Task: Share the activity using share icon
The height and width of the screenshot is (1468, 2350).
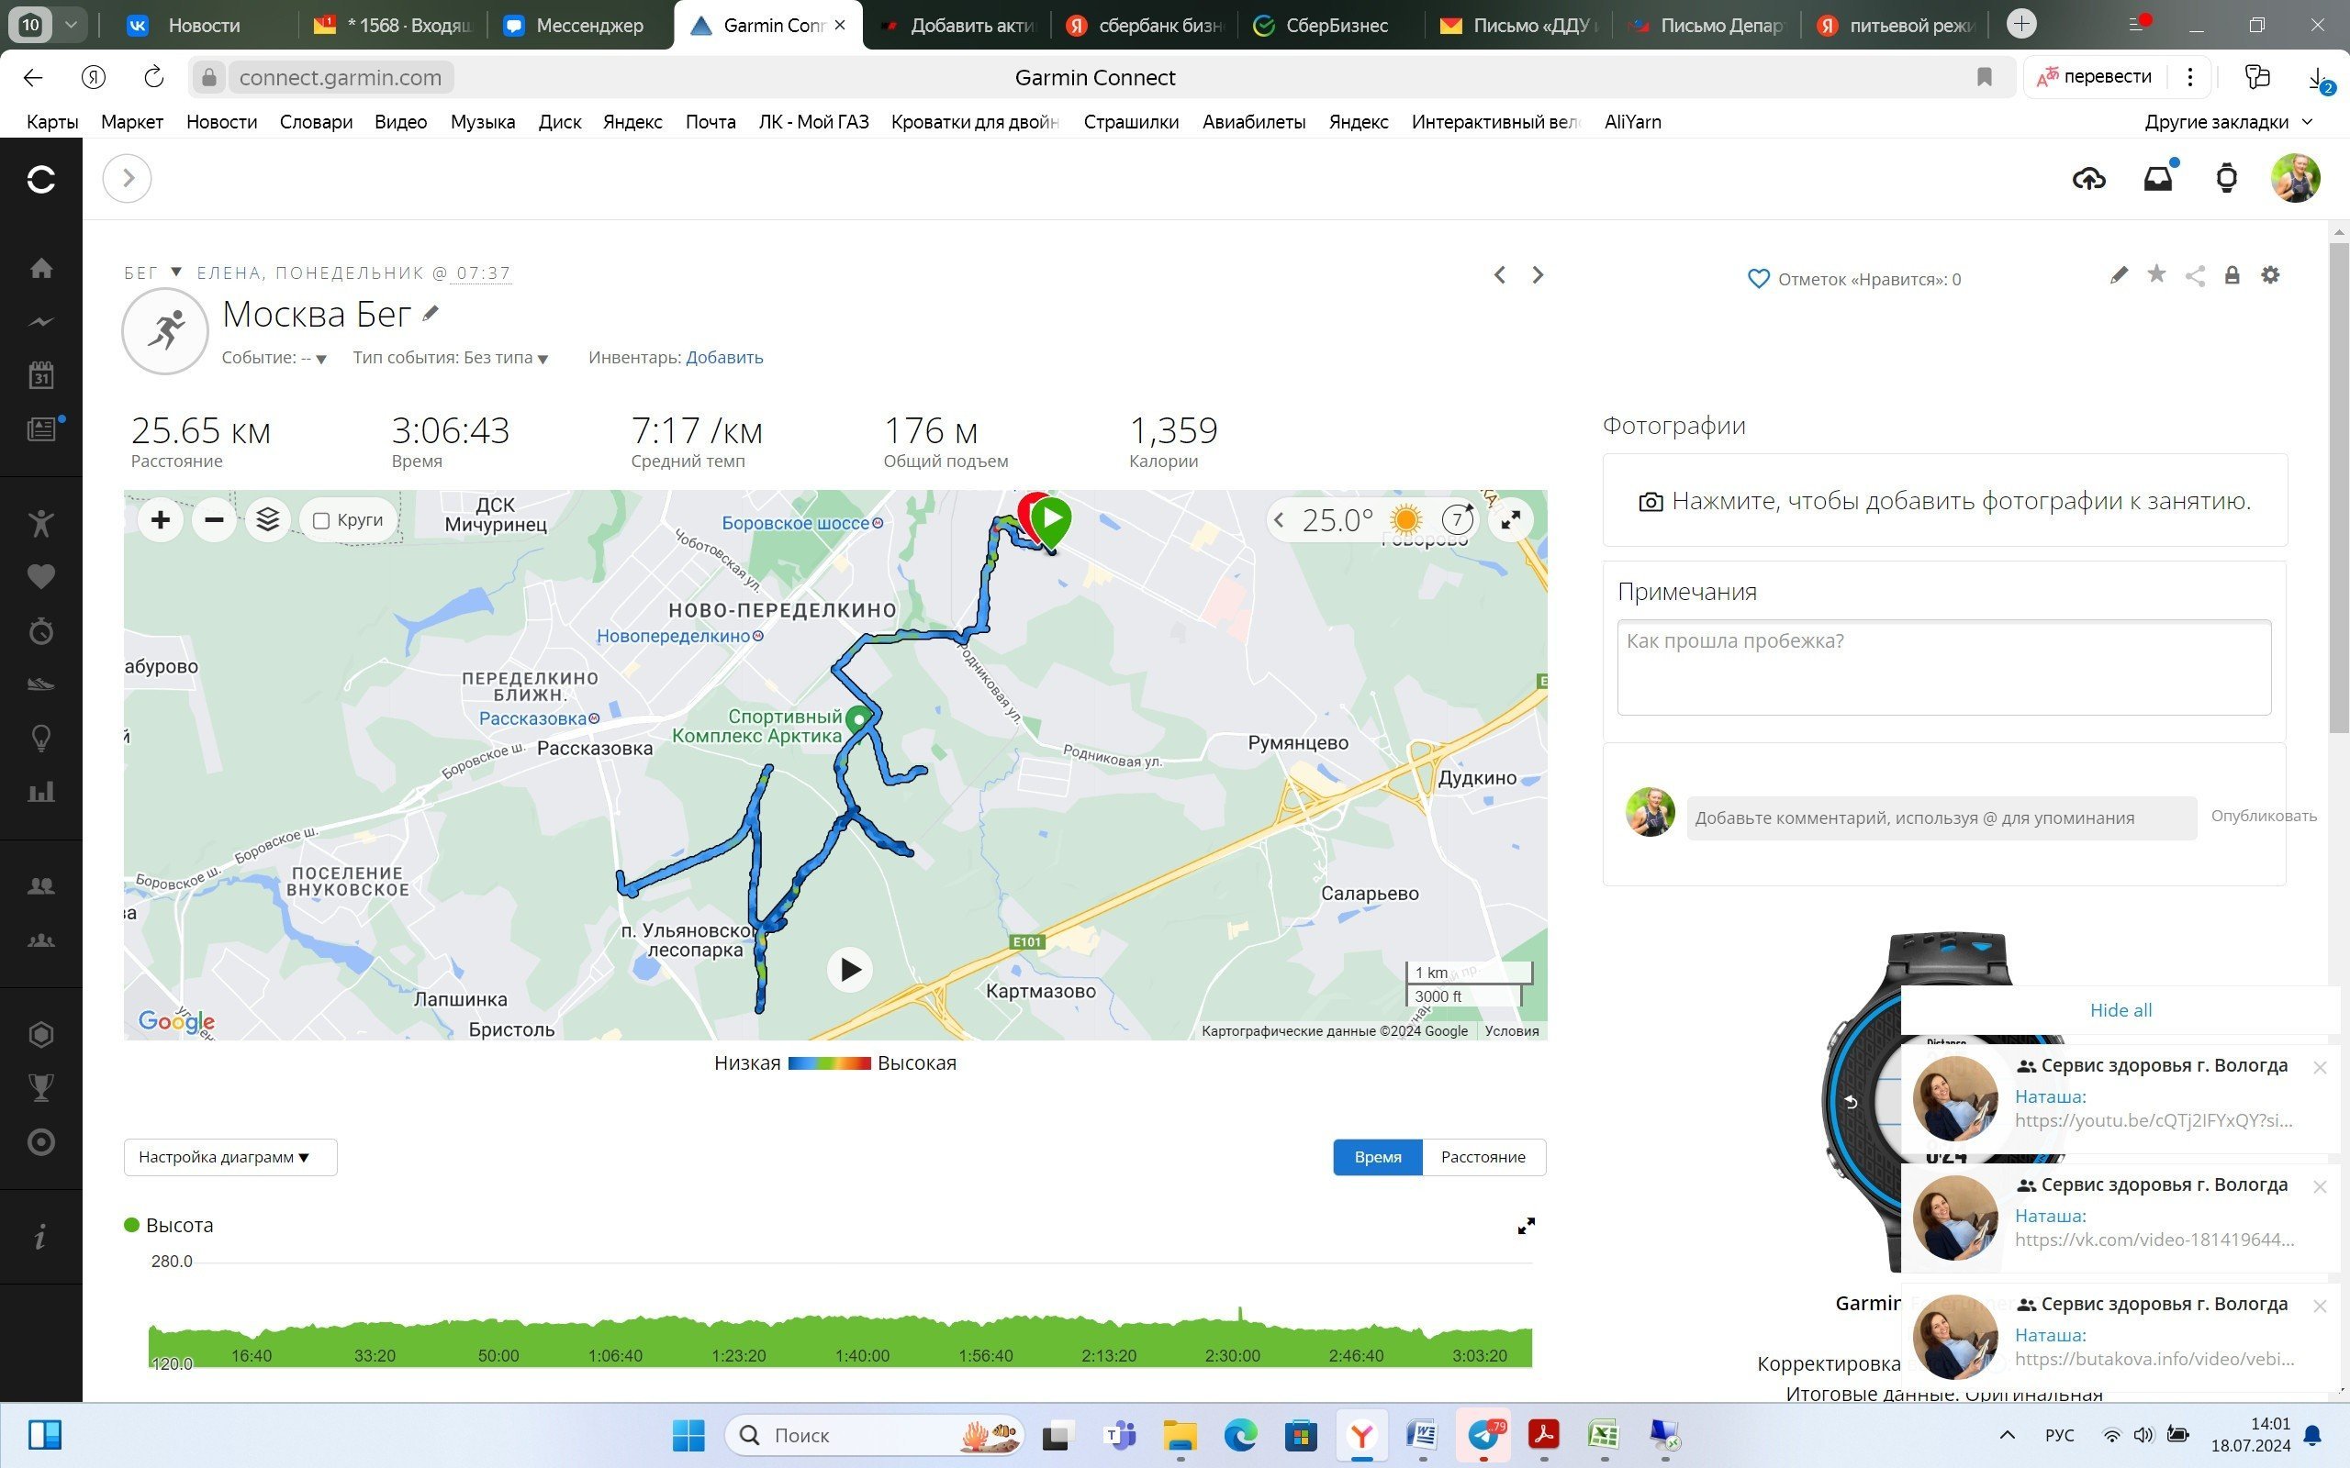Action: 2195,276
